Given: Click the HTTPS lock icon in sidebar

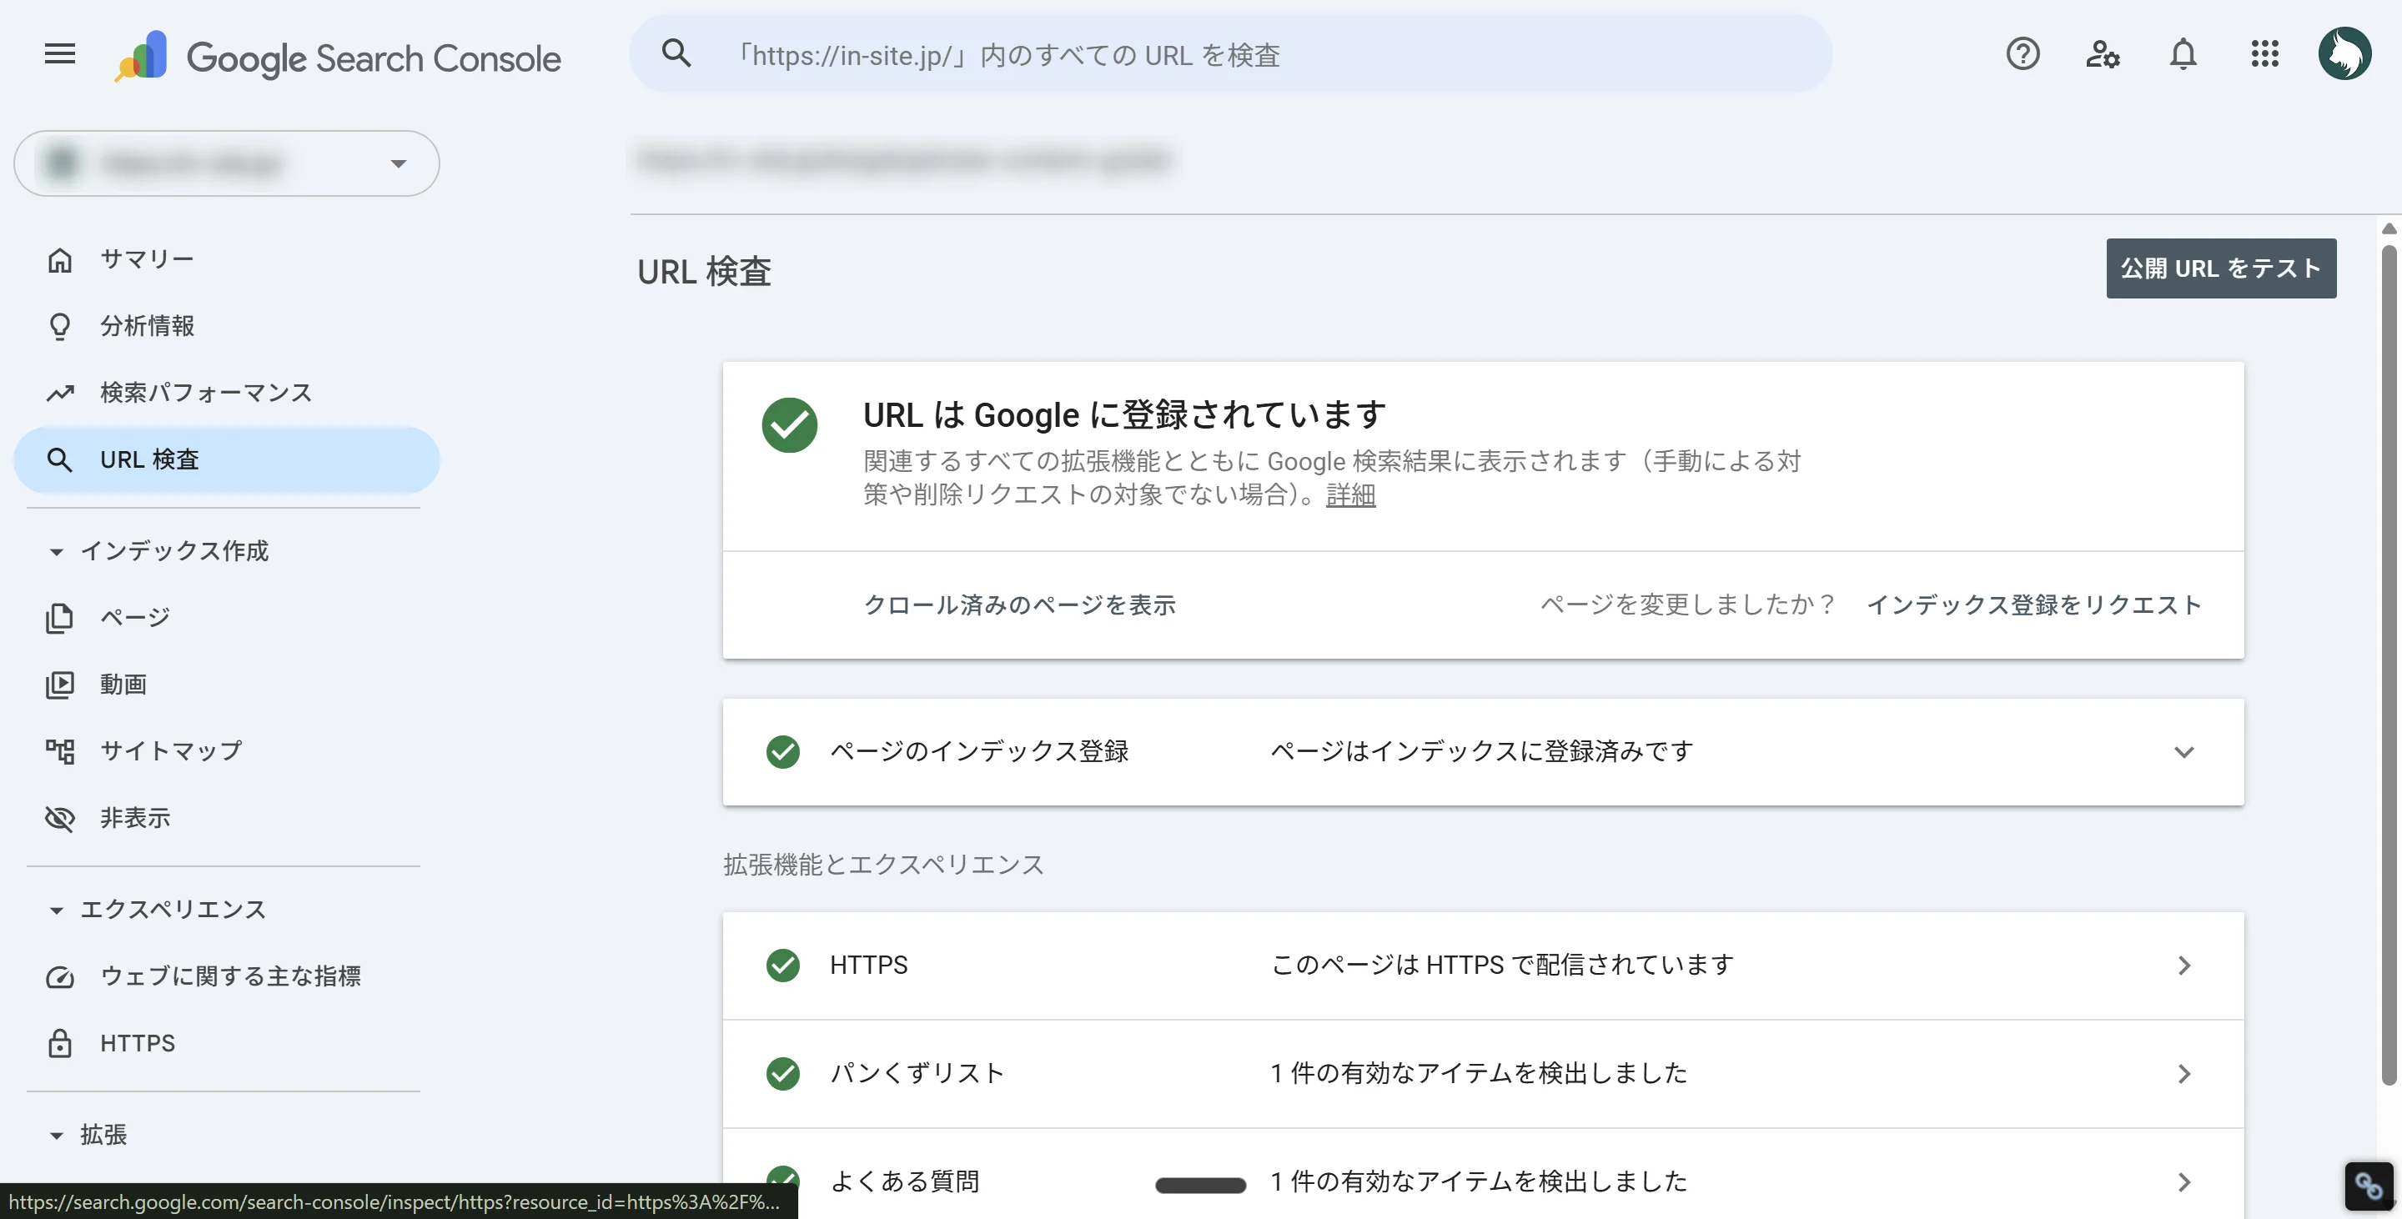Looking at the screenshot, I should pos(60,1043).
